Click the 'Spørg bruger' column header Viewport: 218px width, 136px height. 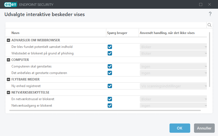coord(117,33)
